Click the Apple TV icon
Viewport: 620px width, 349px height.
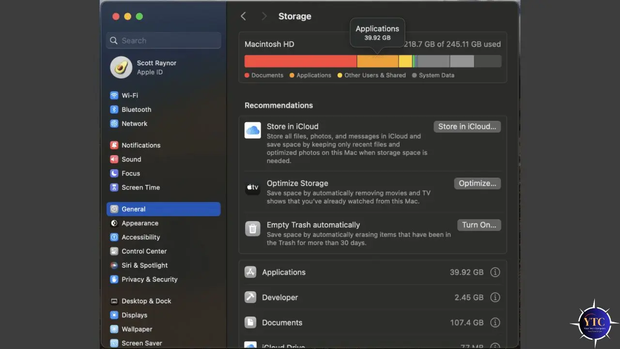[x=253, y=187]
